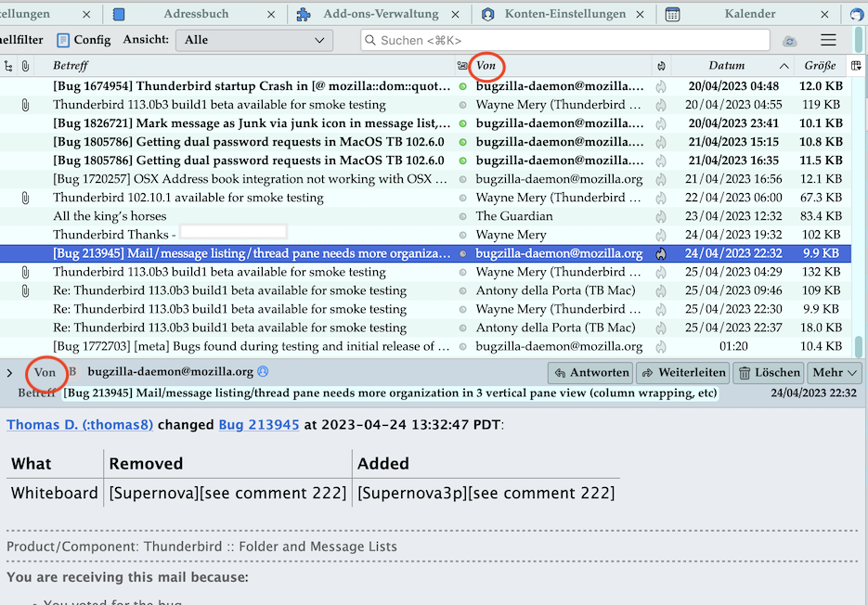Expand the message header details chevron
Image resolution: width=868 pixels, height=605 pixels.
(x=9, y=373)
